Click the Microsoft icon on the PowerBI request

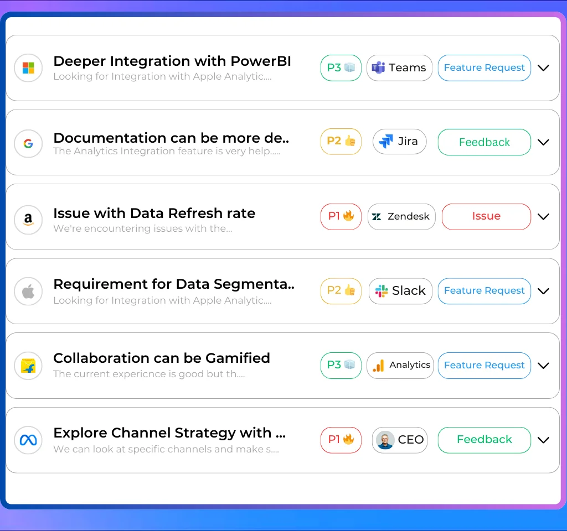(x=28, y=68)
